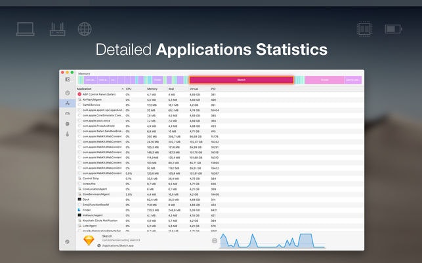Select the Dock row name
Screen dimensions: 422x263
(x=86, y=200)
